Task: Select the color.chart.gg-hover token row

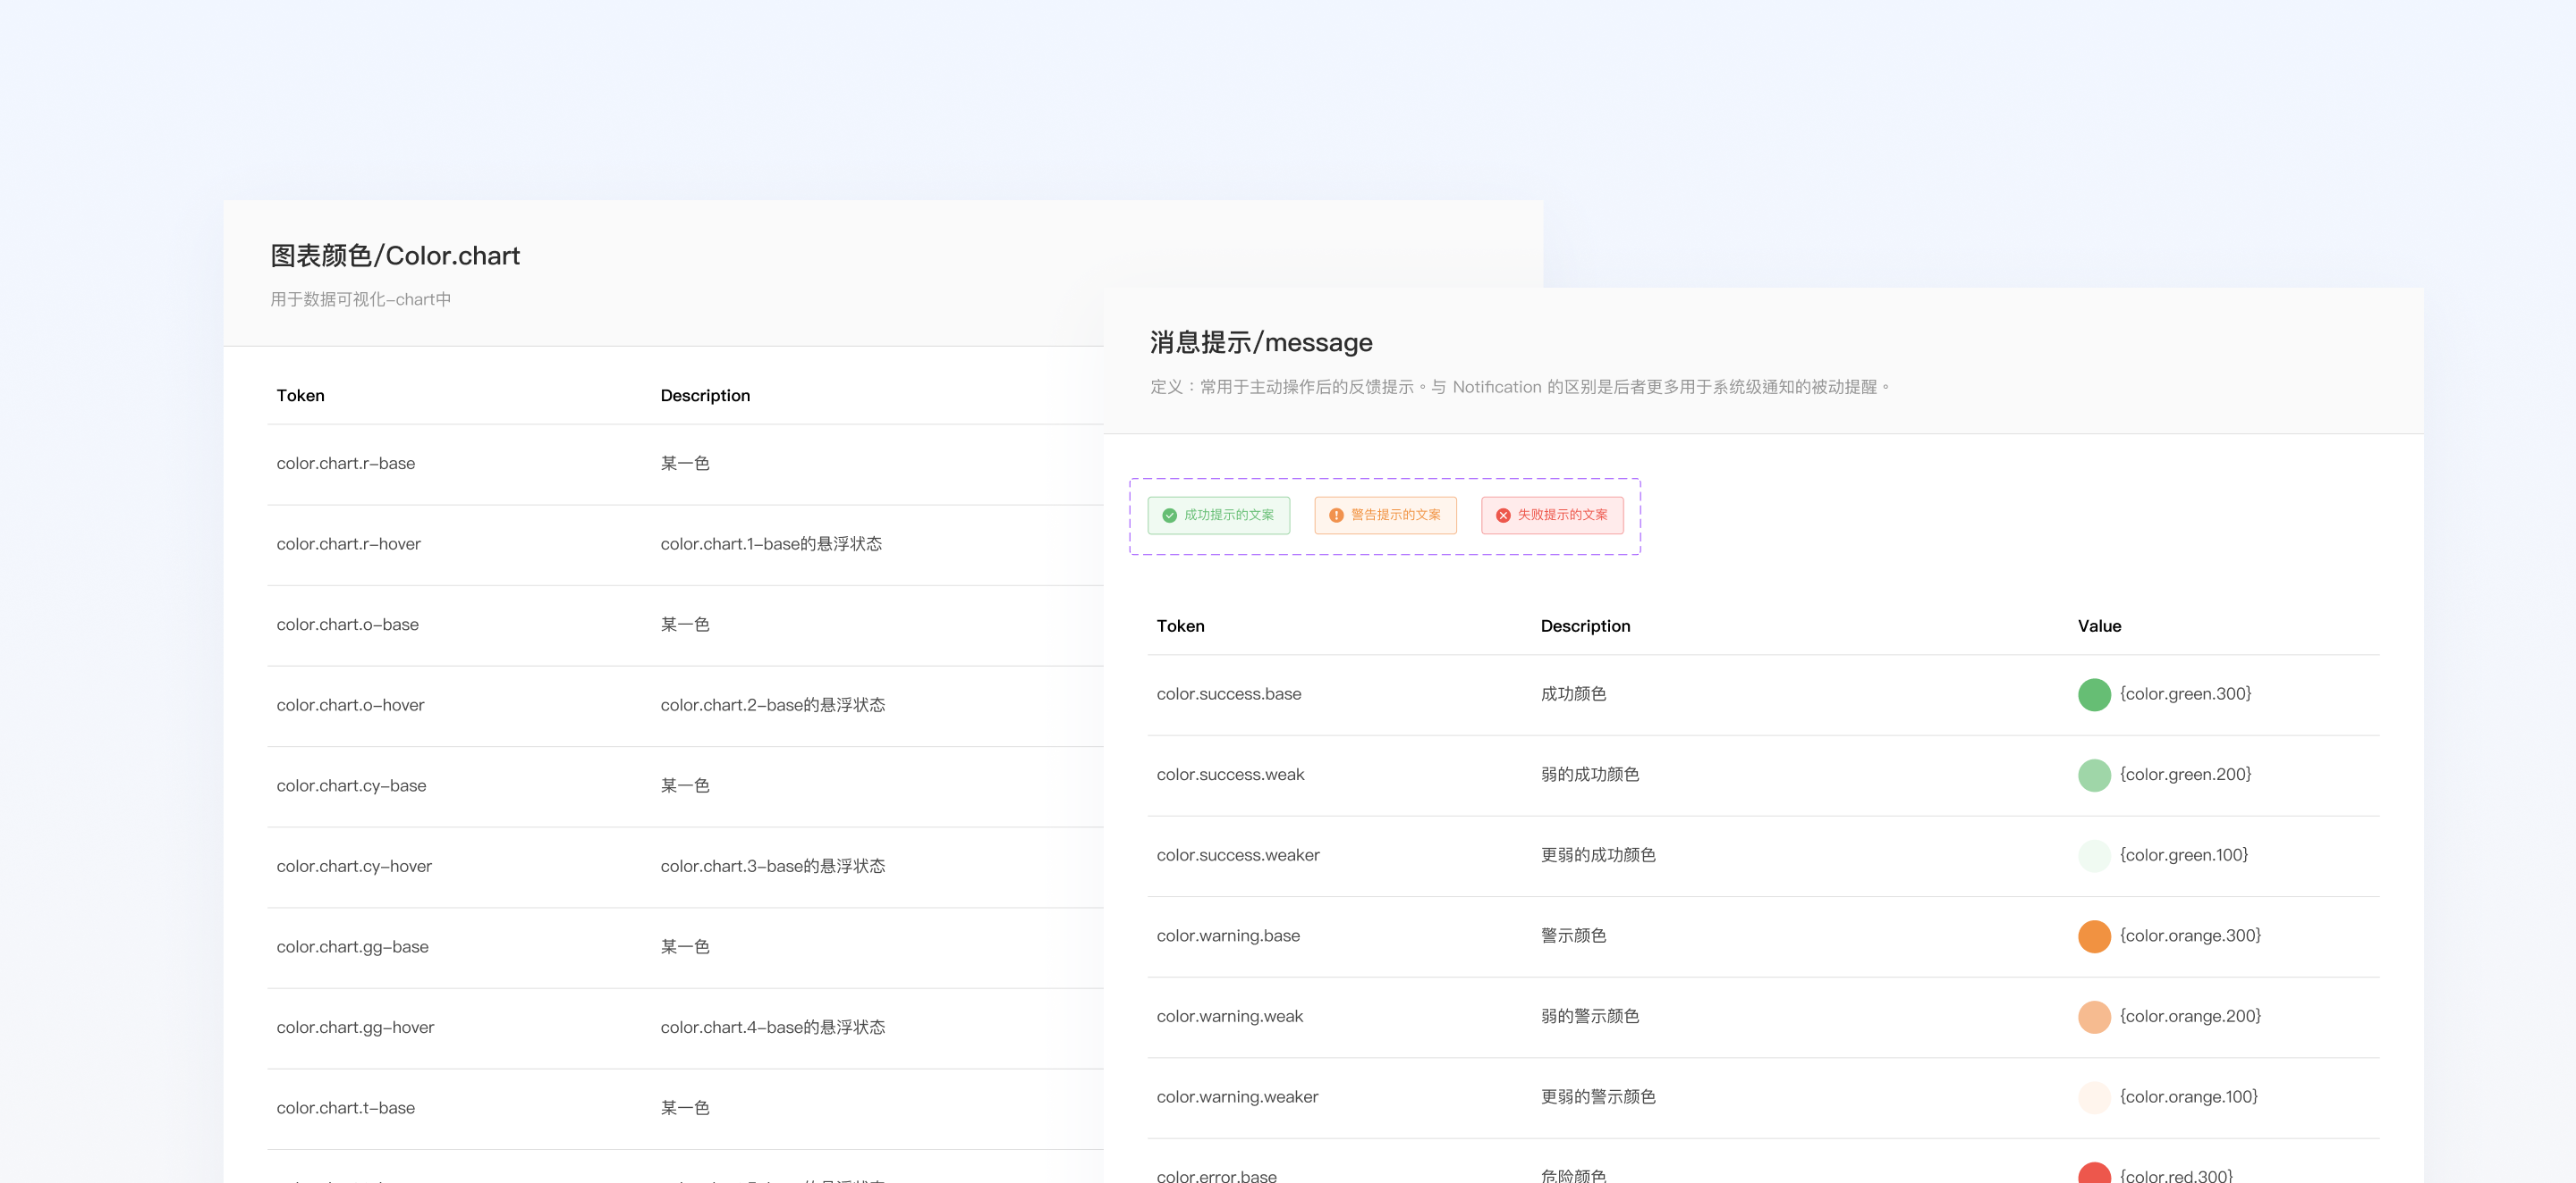Action: [356, 1028]
